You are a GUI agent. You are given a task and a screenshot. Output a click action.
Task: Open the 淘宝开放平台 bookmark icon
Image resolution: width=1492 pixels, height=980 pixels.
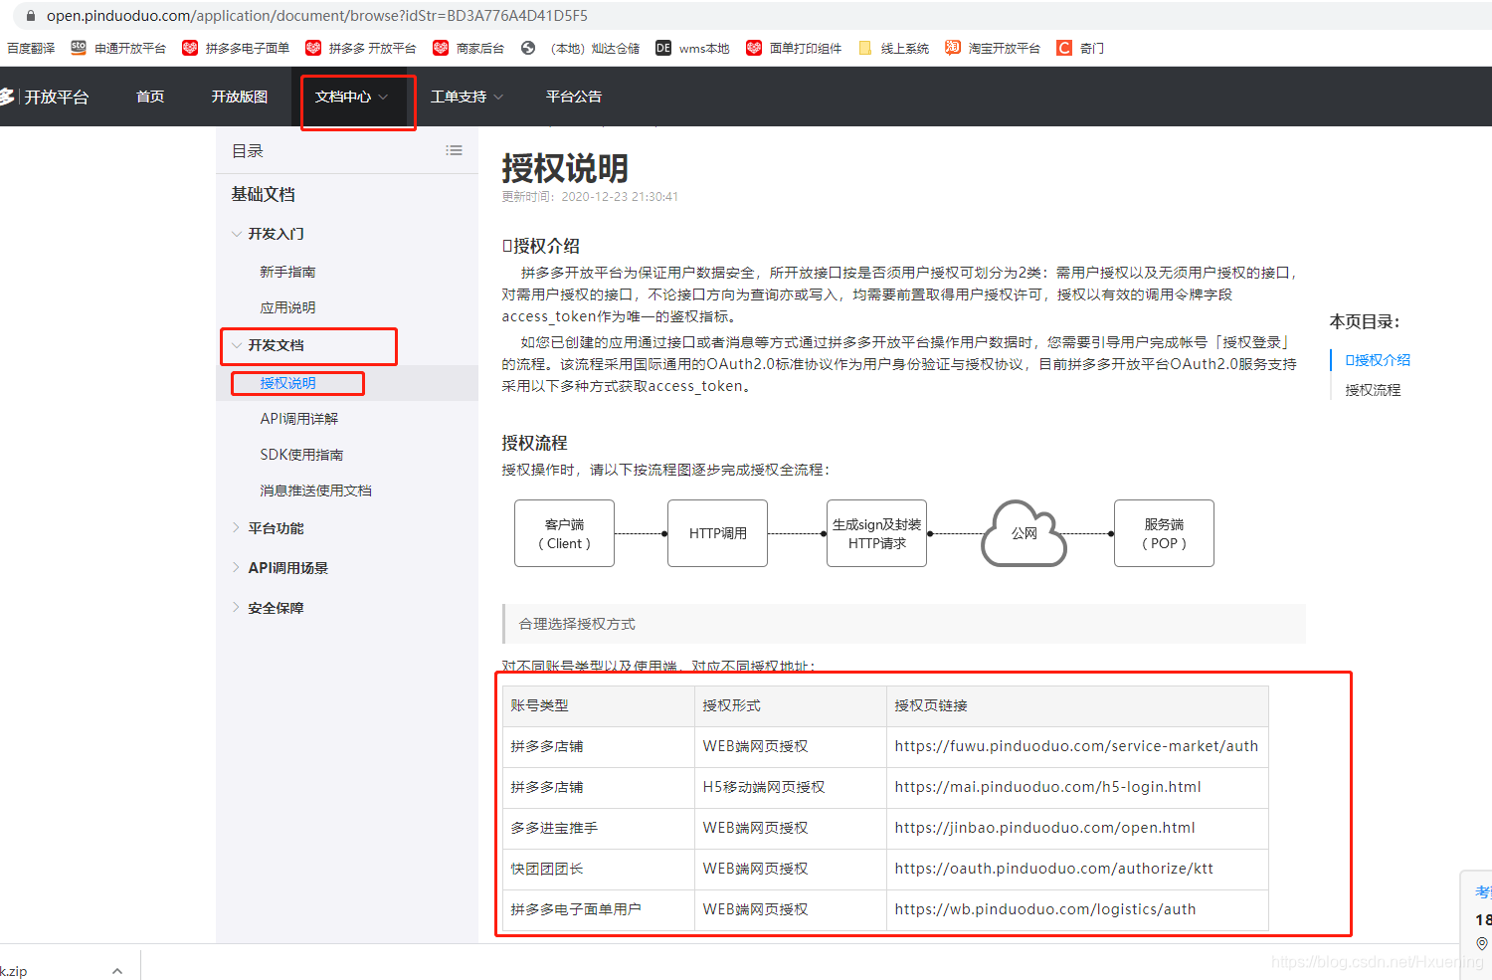[x=953, y=48]
